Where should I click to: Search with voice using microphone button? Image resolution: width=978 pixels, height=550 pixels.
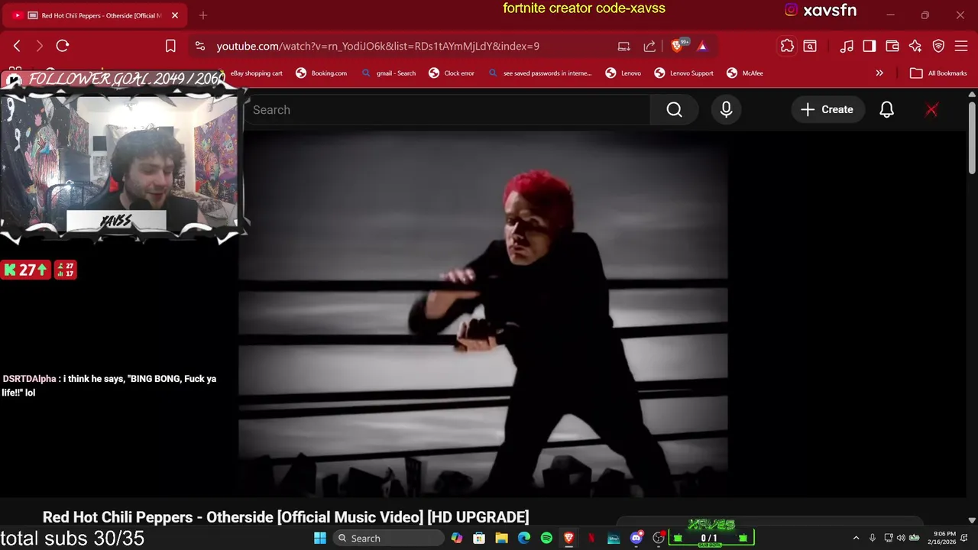[726, 110]
